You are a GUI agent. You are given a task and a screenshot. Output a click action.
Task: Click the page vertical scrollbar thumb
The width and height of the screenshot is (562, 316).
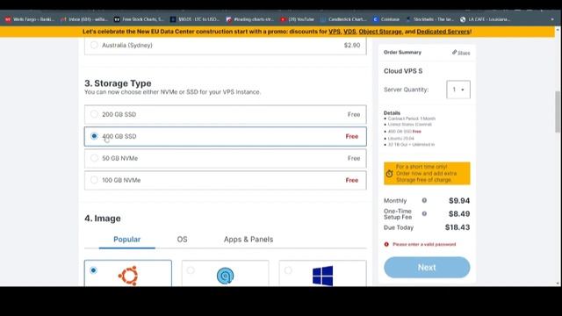coord(558,111)
